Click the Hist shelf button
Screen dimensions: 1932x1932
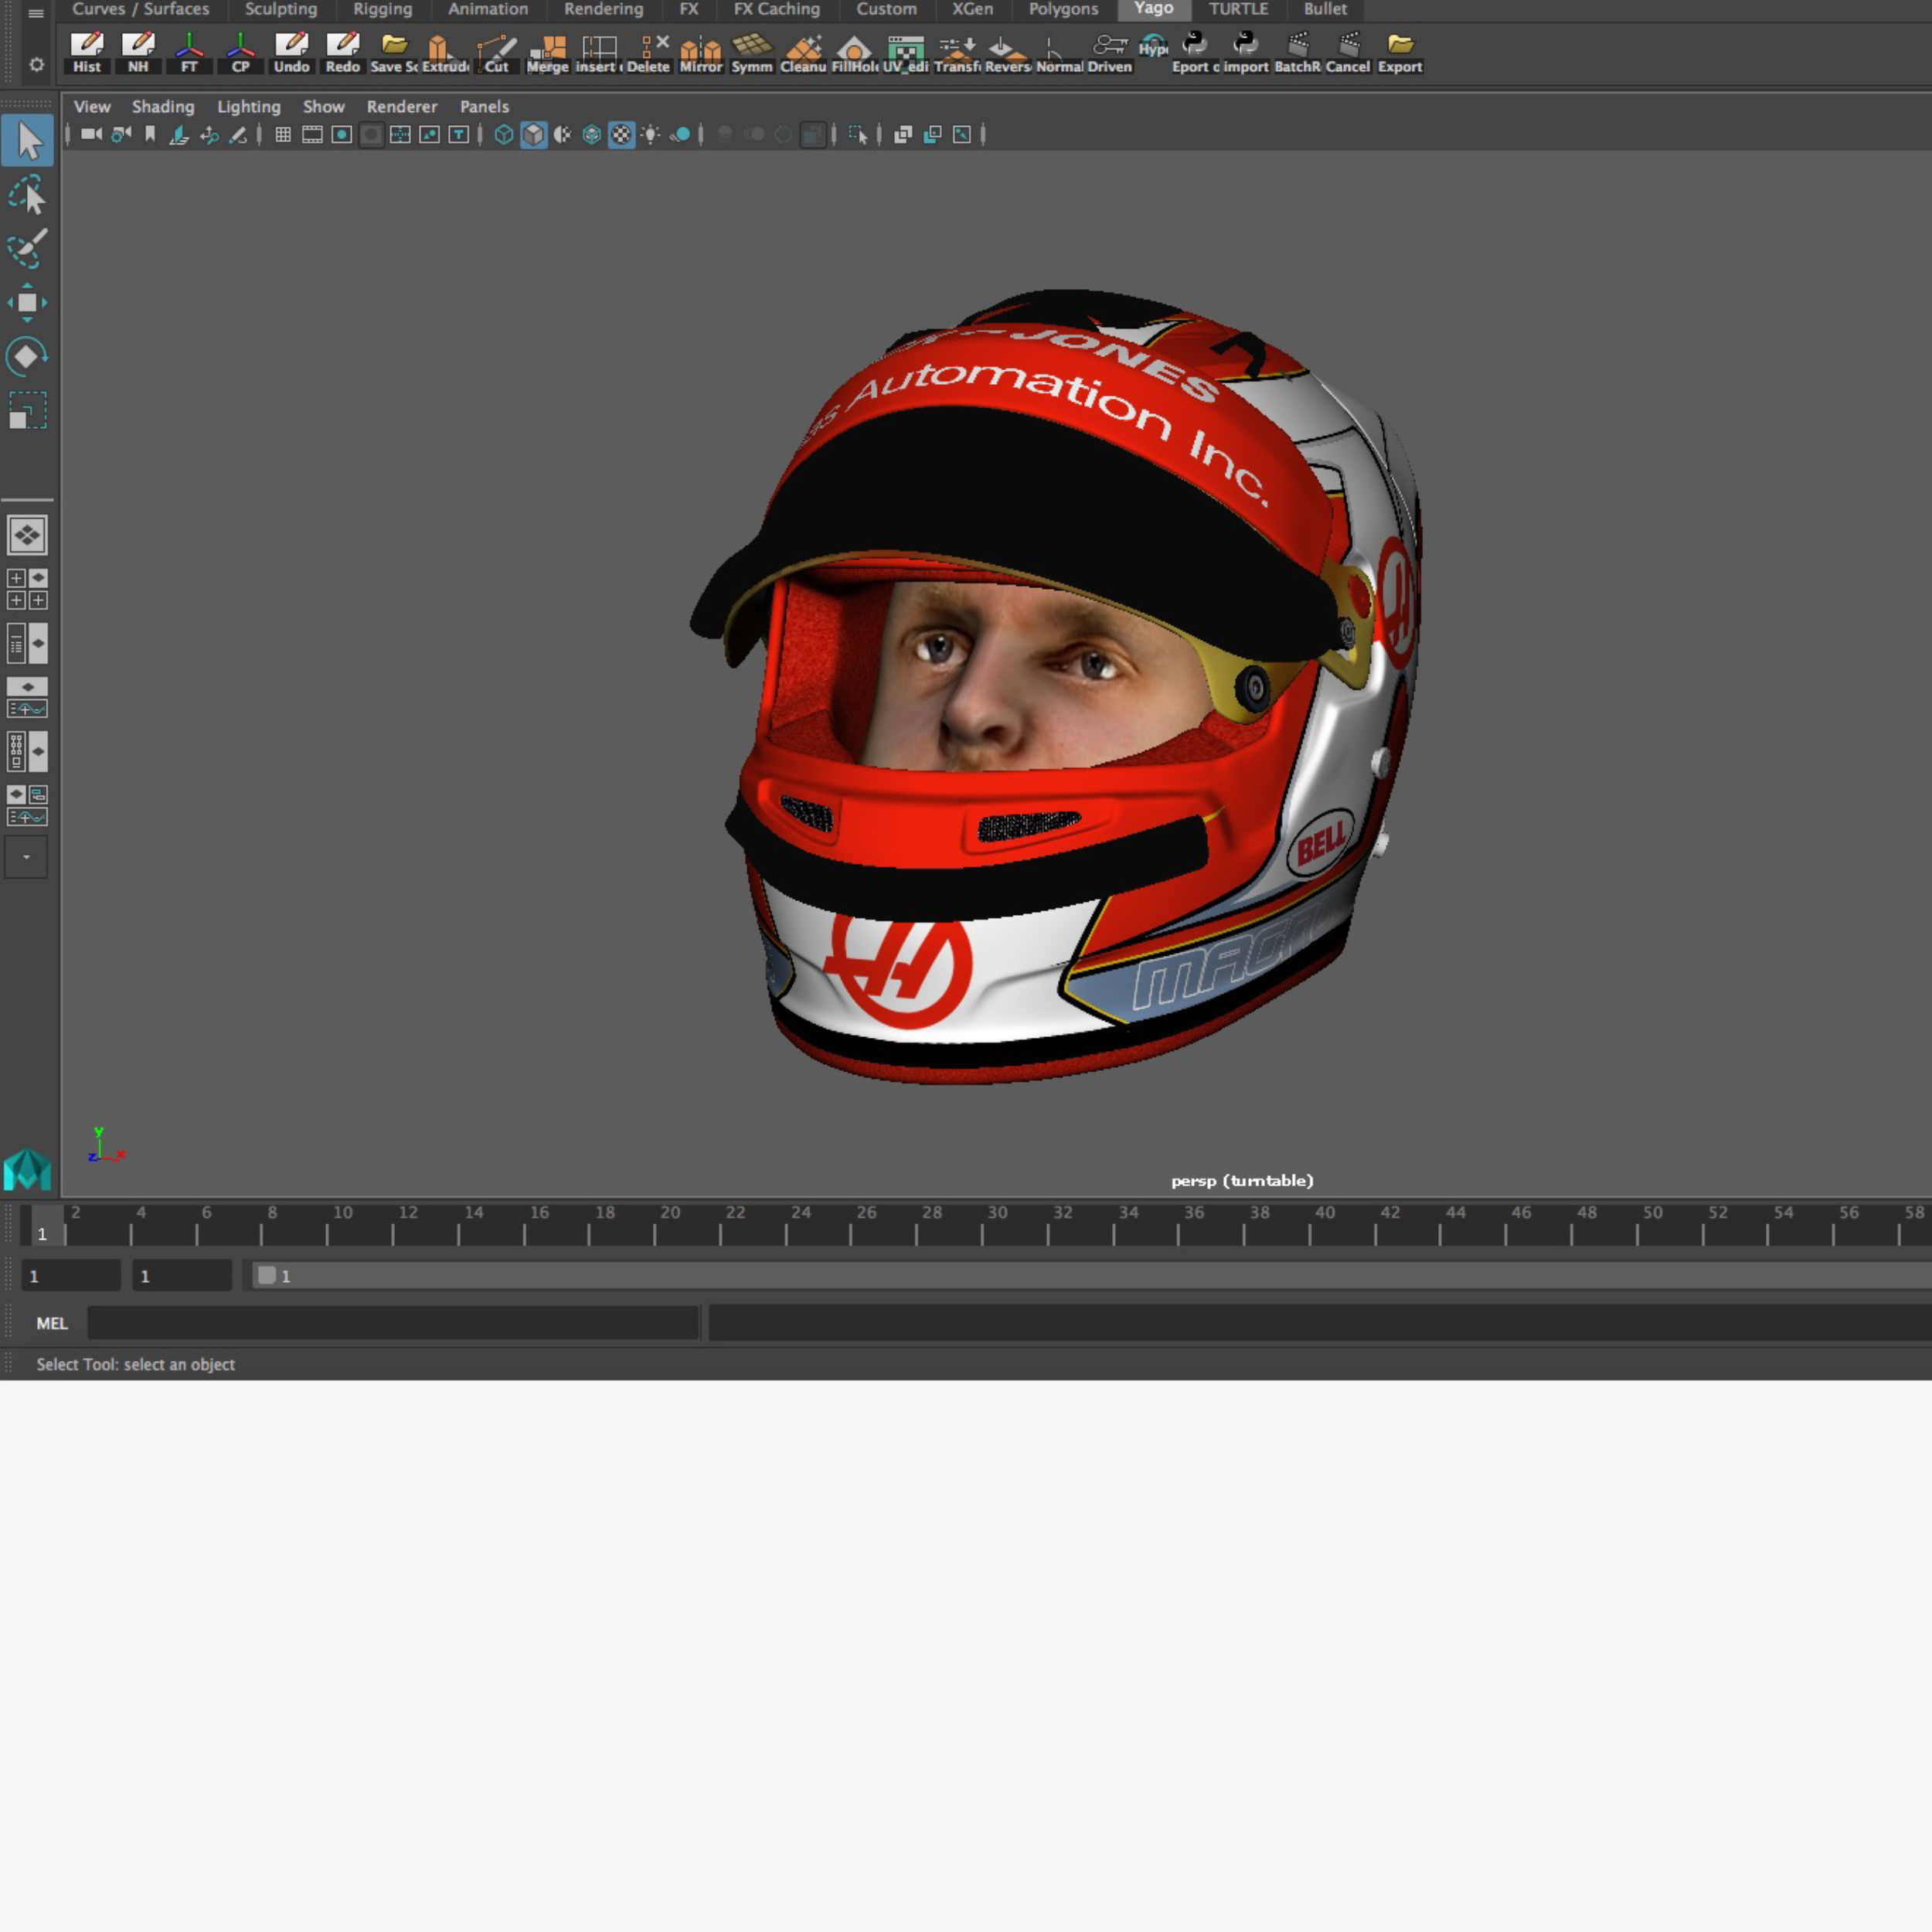tap(87, 53)
